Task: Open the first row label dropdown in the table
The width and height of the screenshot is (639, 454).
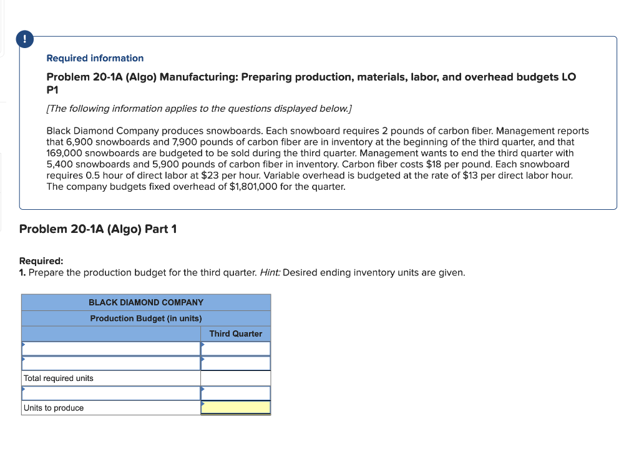Action: [x=111, y=348]
